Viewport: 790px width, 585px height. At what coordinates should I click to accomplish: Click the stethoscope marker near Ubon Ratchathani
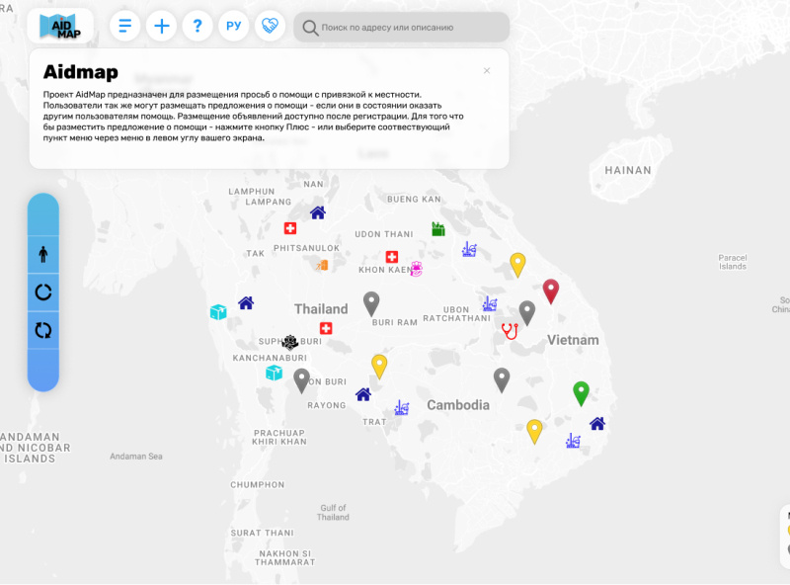click(x=508, y=329)
